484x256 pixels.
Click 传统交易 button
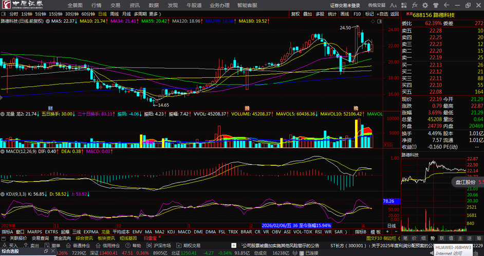pyautogui.click(x=377, y=5)
